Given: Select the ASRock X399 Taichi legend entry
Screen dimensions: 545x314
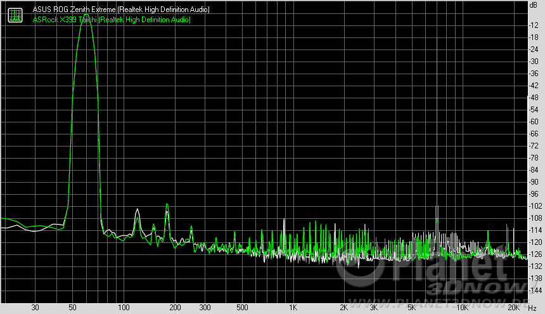Looking at the screenshot, I should pos(112,20).
